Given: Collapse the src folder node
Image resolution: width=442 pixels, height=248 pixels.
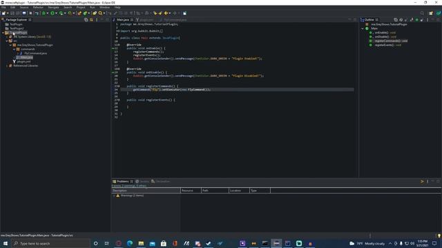Looking at the screenshot, I should [7, 41].
